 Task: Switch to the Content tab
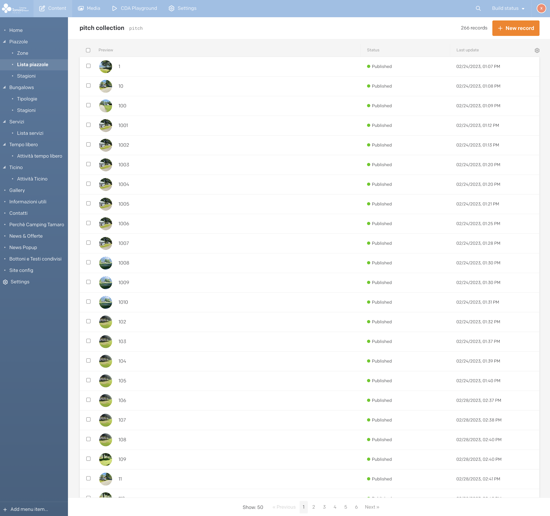pyautogui.click(x=53, y=8)
